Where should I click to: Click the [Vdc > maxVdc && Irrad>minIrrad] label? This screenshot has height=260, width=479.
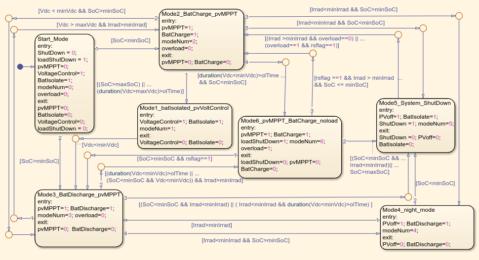(x=102, y=25)
